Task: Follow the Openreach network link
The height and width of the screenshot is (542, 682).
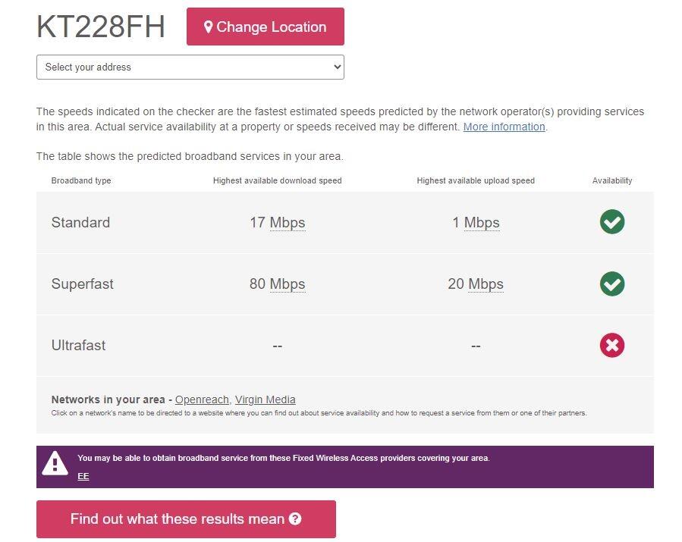Action: (x=201, y=399)
